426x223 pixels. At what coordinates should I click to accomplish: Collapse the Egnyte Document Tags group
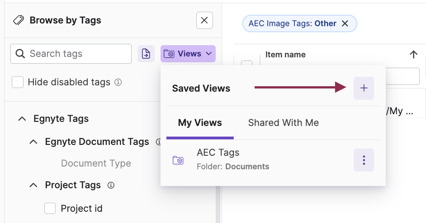[33, 142]
